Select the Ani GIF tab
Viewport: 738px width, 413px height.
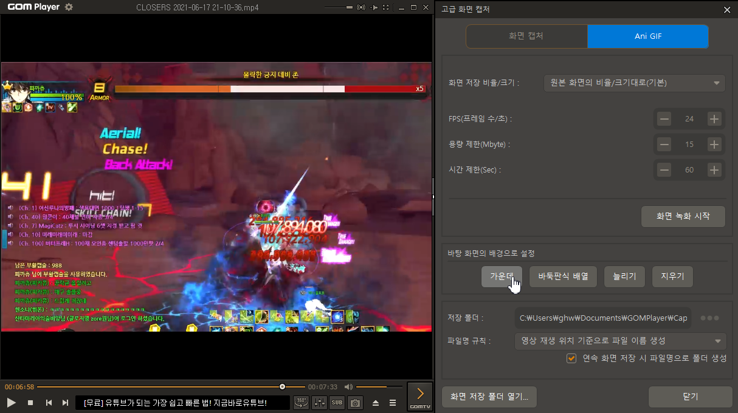pos(648,36)
